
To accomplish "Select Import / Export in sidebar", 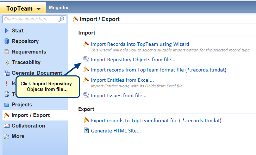I will (31, 115).
